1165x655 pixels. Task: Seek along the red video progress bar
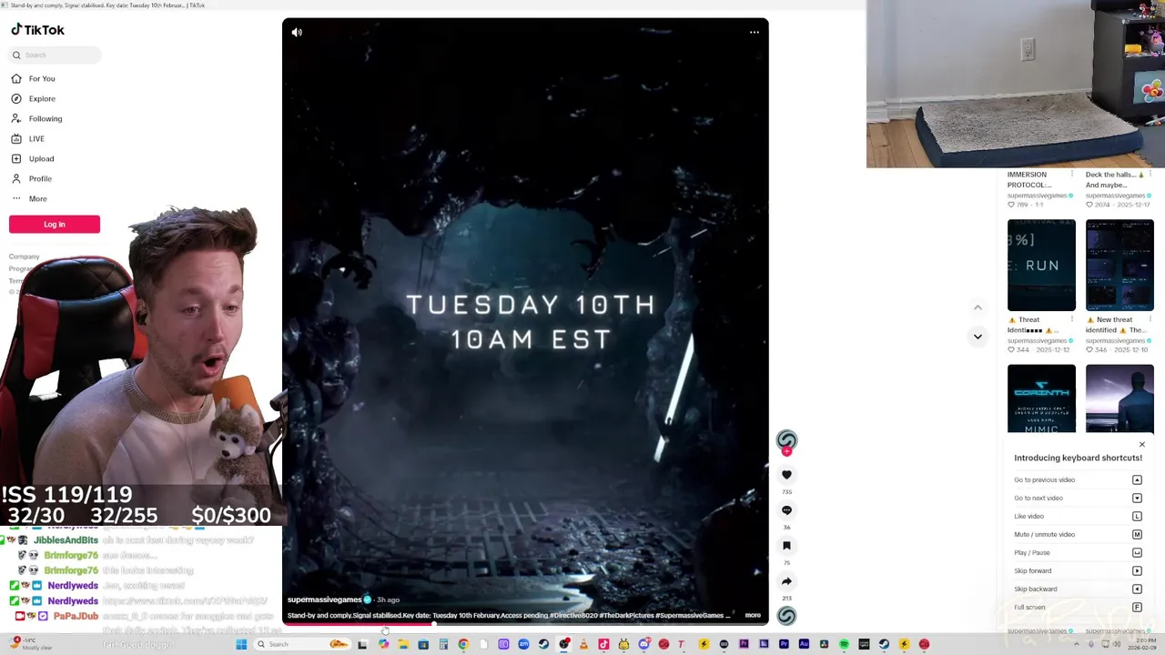pyautogui.click(x=525, y=624)
